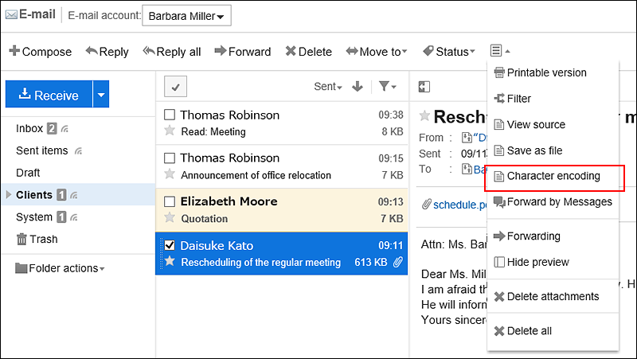637x359 pixels.
Task: Open the Status dropdown
Action: pos(449,52)
